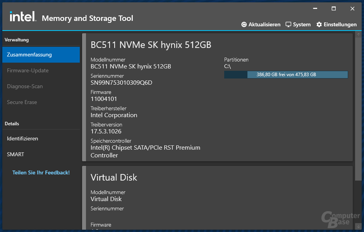Maximize the Intel tool window
364x232 pixels.
coord(334,9)
